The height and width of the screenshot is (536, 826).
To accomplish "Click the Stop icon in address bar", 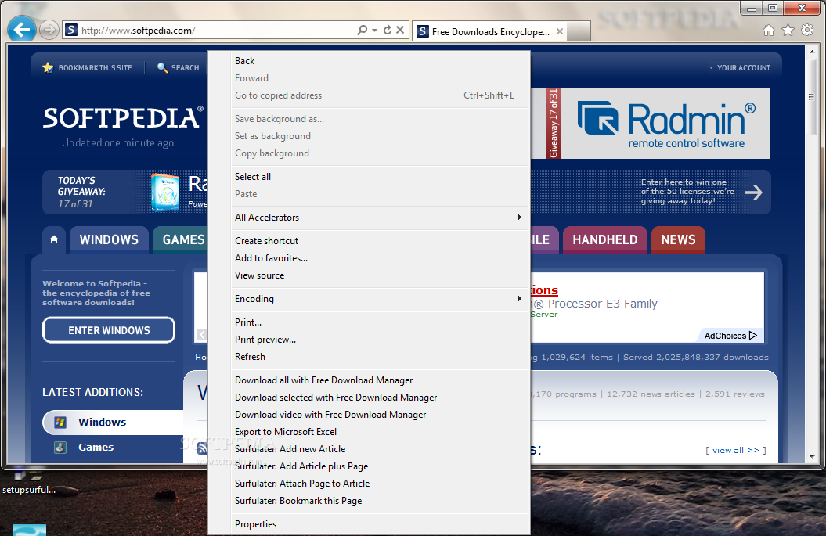I will 400,30.
